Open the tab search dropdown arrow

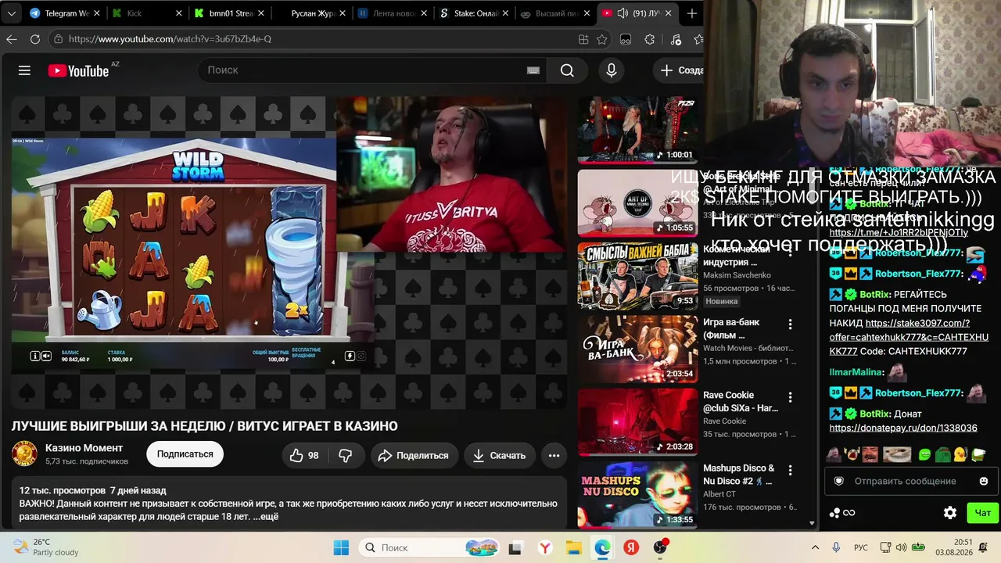12,13
